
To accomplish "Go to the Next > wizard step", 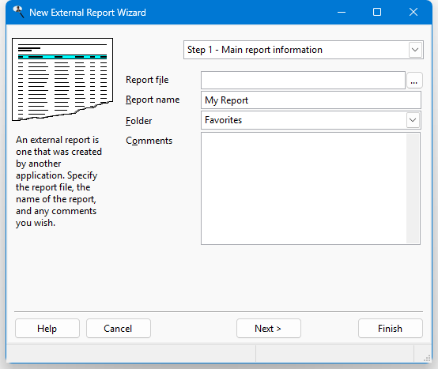I will 269,329.
